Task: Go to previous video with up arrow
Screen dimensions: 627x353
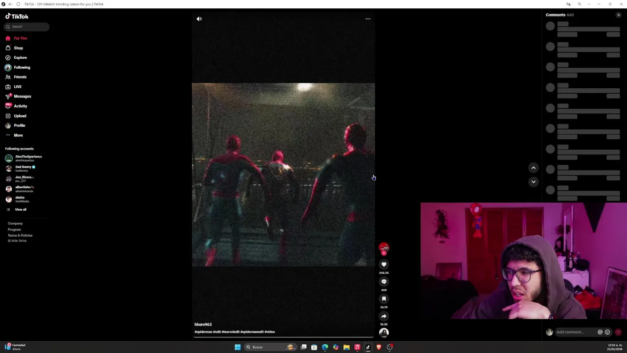Action: (x=533, y=168)
